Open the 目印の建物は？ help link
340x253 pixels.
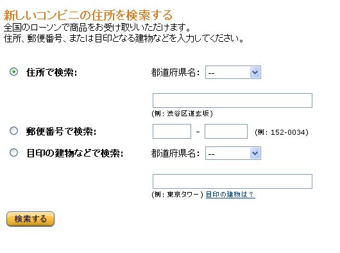pyautogui.click(x=230, y=195)
